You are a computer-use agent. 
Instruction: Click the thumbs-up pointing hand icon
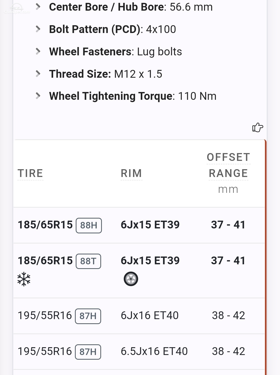click(257, 127)
